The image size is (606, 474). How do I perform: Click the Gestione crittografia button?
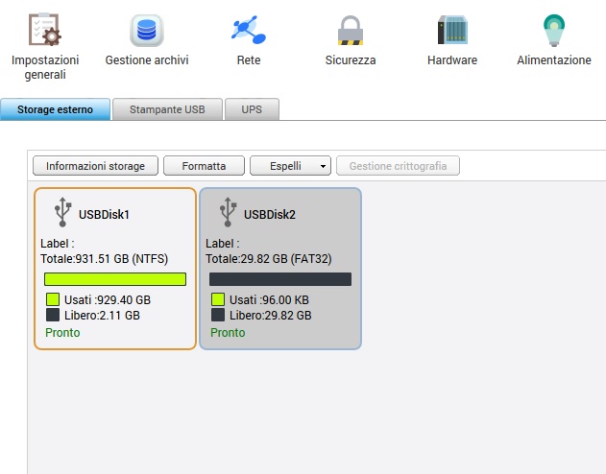point(398,166)
